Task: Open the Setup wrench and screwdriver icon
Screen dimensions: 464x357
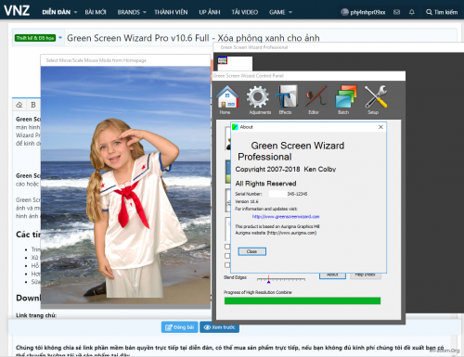Action: tap(375, 99)
